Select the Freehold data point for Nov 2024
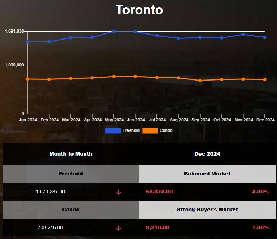 [243, 35]
